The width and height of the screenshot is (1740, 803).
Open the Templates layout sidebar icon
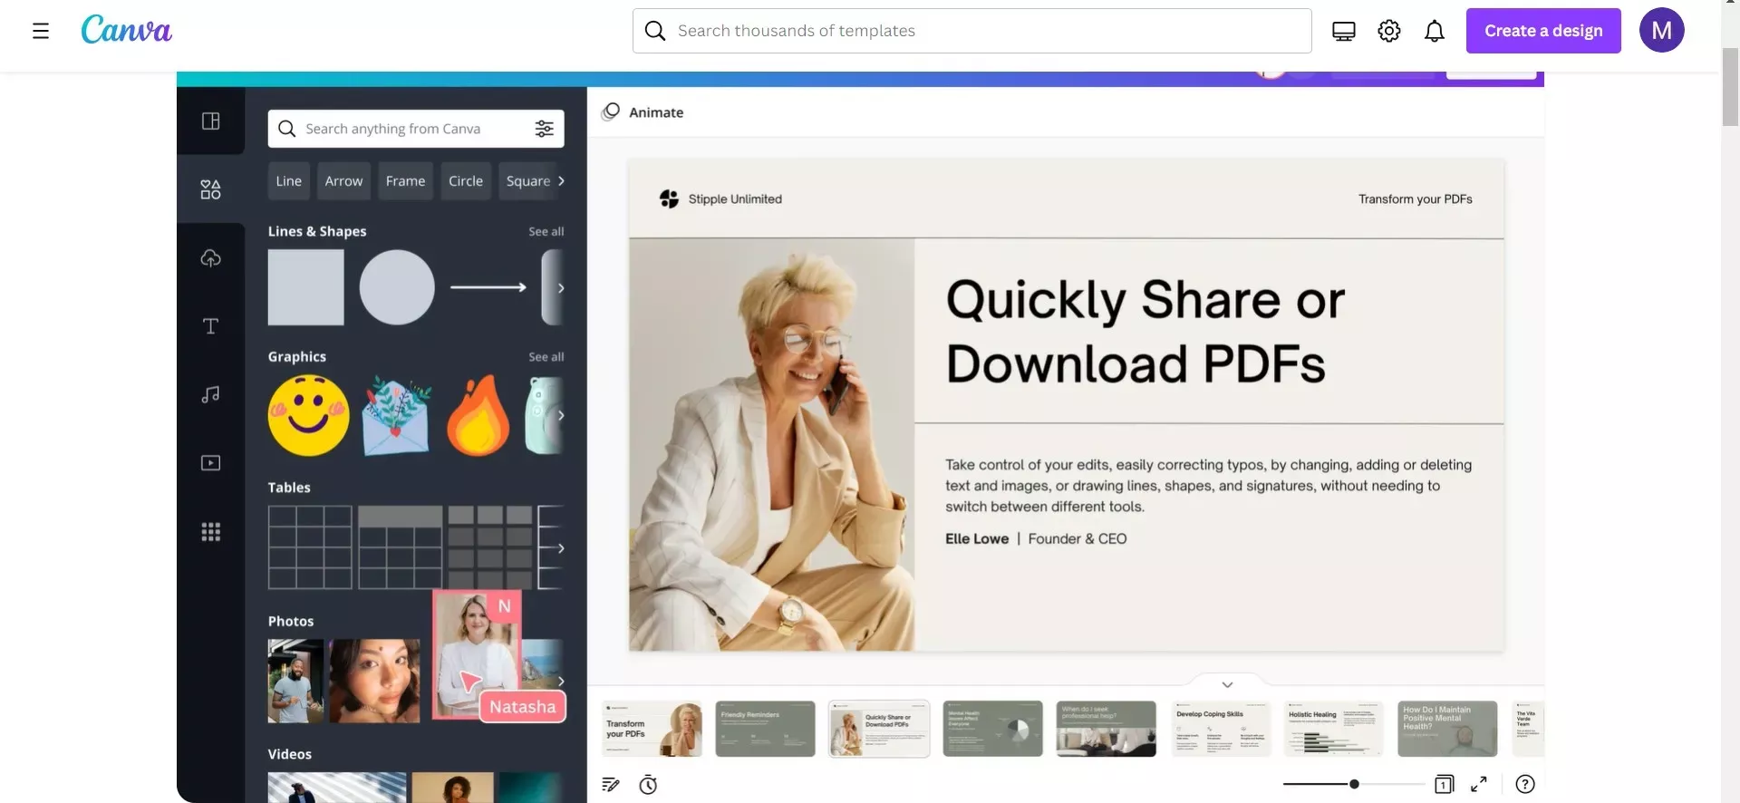[210, 121]
